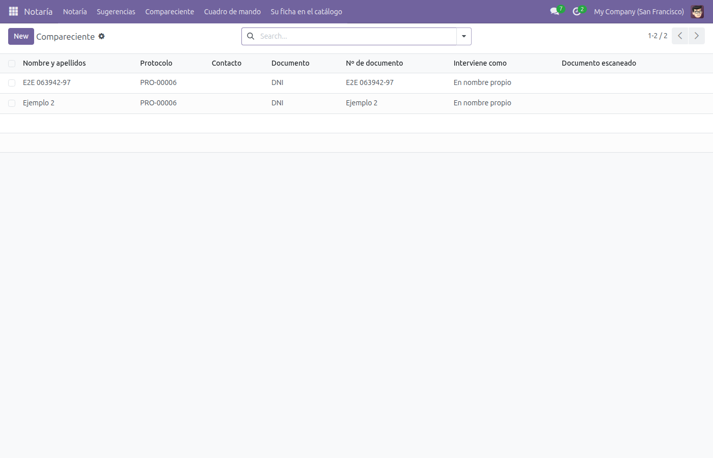Image resolution: width=713 pixels, height=458 pixels.
Task: Expand the search filter options dropdown
Action: 464,36
